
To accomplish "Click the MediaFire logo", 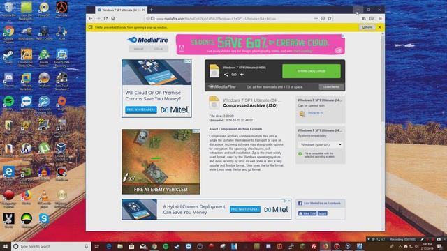I will 147,40.
